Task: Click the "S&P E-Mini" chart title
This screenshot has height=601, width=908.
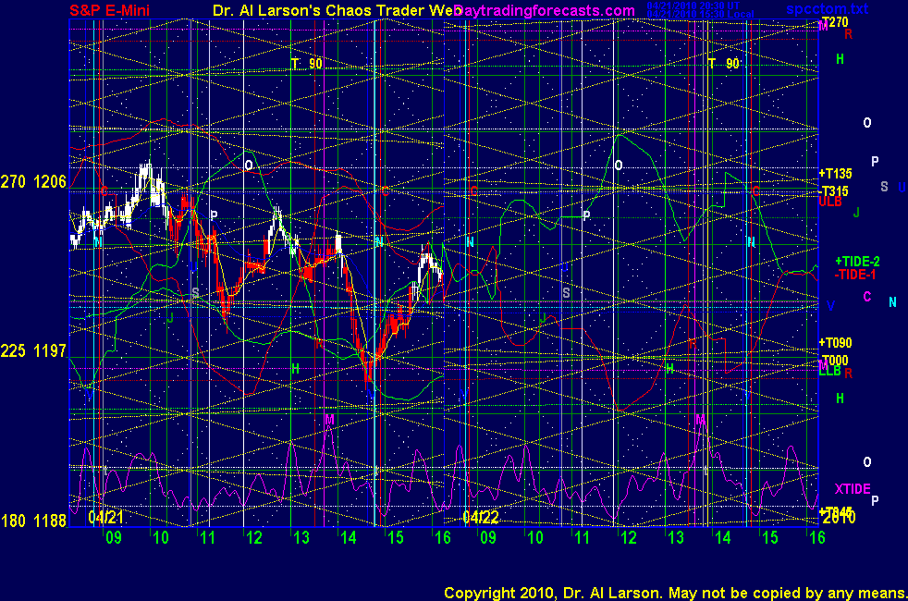Action: click(109, 10)
